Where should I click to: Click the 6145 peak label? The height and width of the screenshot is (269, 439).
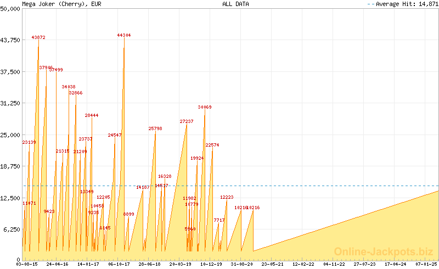pyautogui.click(x=105, y=228)
